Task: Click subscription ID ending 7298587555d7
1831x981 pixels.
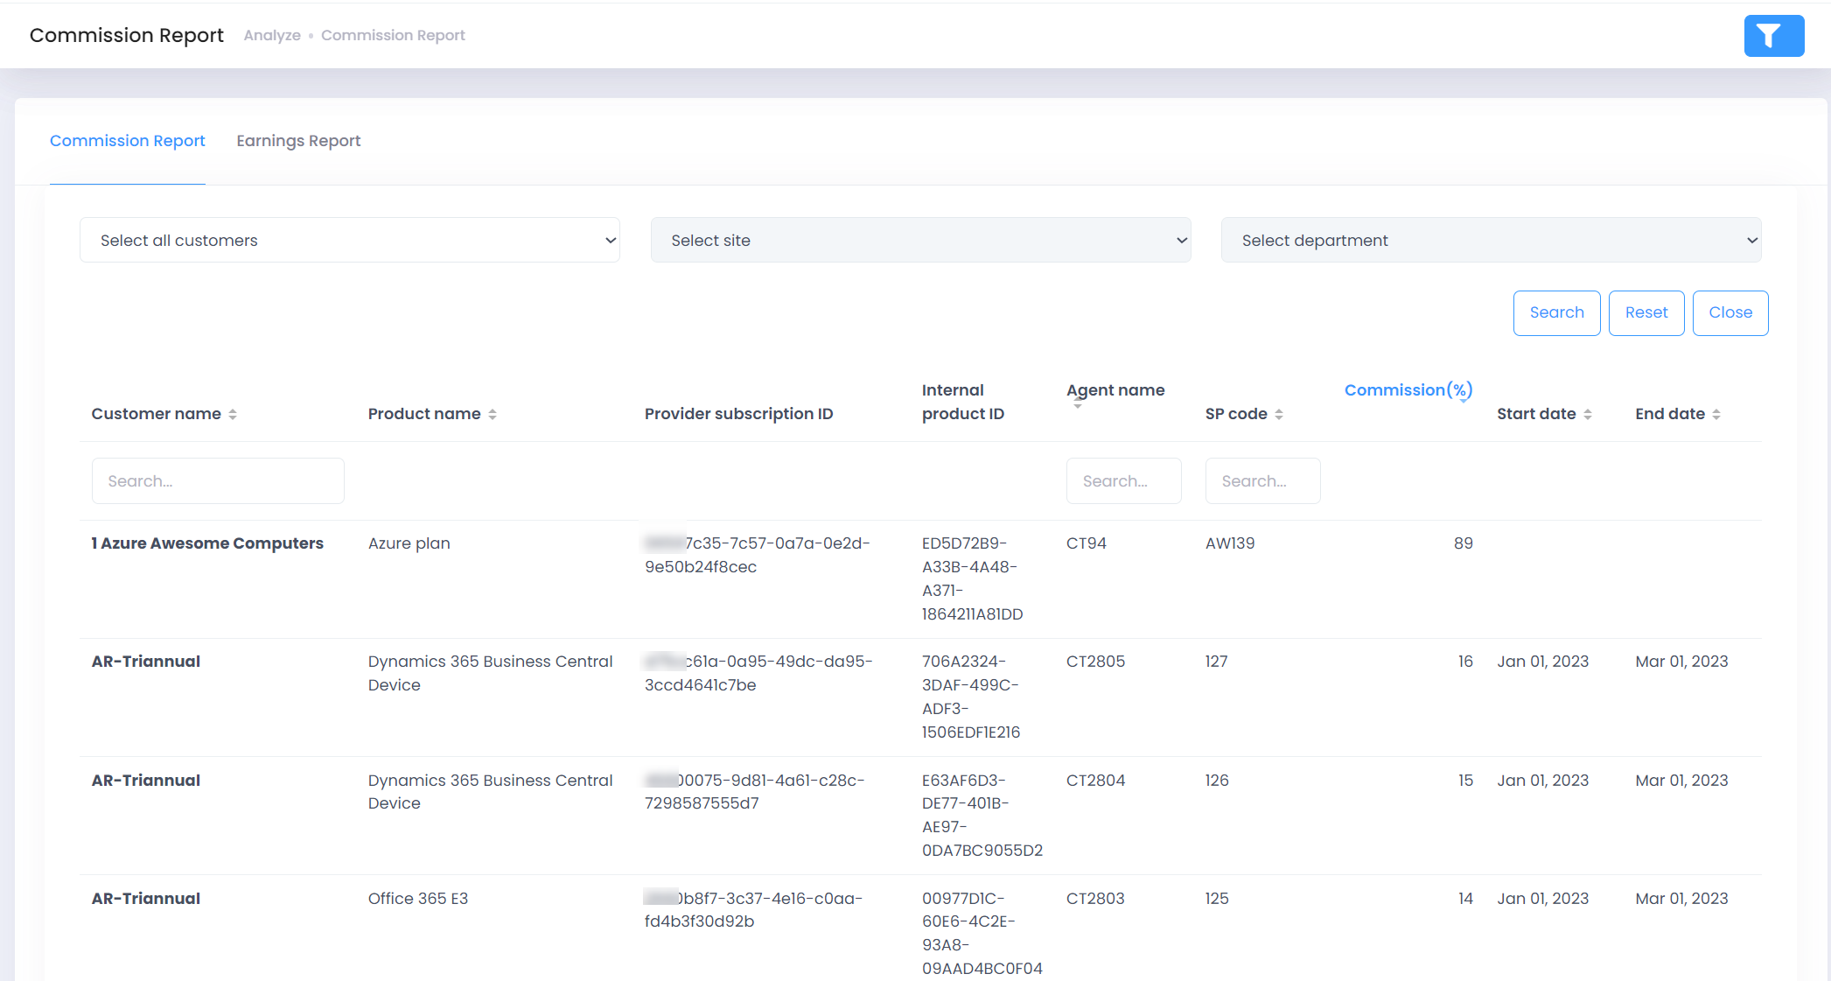Action: pos(755,792)
